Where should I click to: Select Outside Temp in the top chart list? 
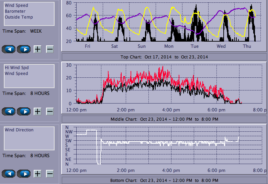click(x=19, y=17)
